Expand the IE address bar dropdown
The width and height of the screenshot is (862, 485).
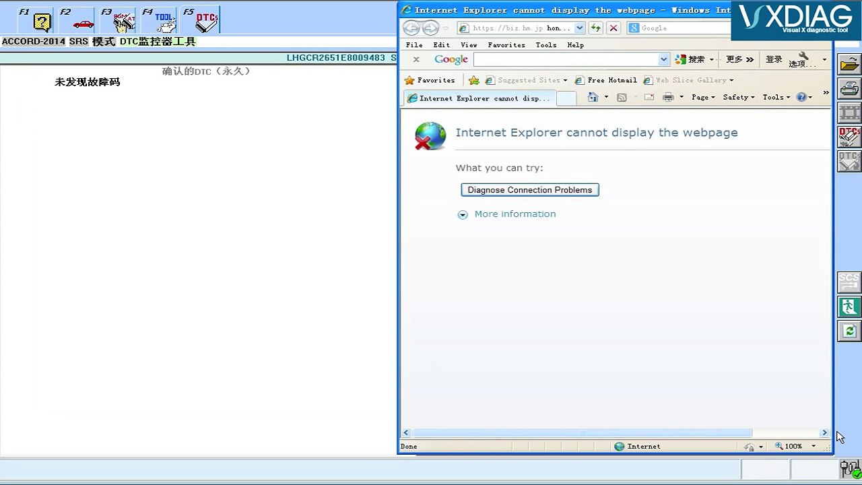[579, 28]
